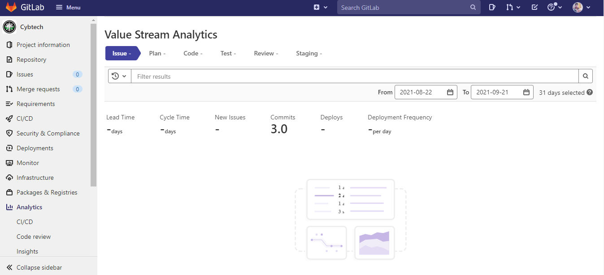This screenshot has width=604, height=275.
Task: Click the GitLab fox logo
Action: pos(11,7)
